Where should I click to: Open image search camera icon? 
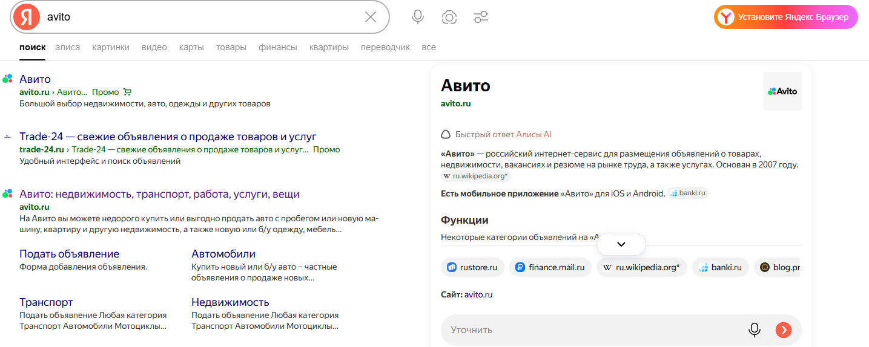click(x=449, y=17)
